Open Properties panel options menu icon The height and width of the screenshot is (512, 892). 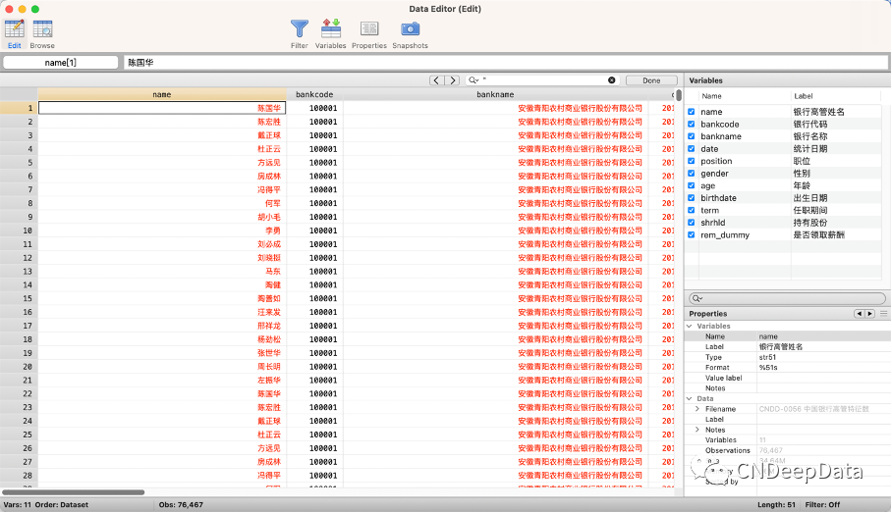point(883,314)
